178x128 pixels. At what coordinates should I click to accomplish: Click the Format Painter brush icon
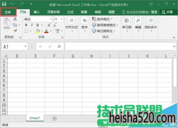(x=15, y=31)
